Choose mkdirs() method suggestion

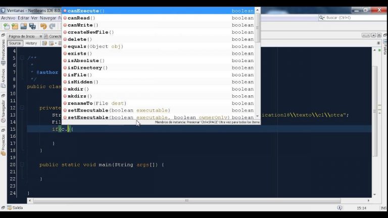click(x=158, y=96)
